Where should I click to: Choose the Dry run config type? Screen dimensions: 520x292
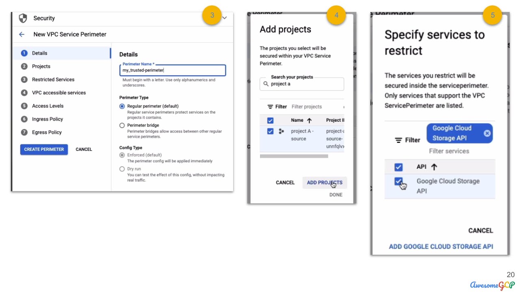point(122,169)
